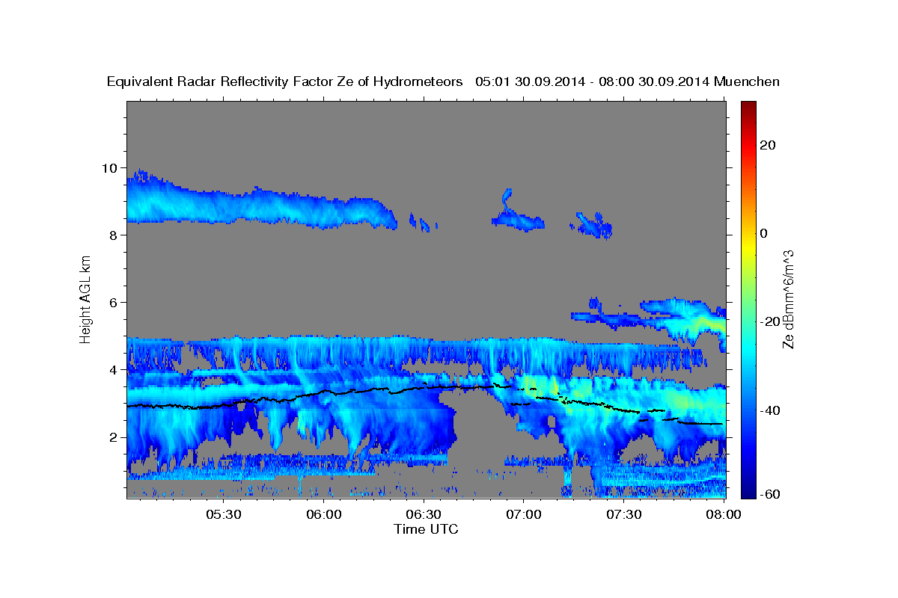Click the 08:00 time tick label
This screenshot has width=898, height=598.
pyautogui.click(x=724, y=514)
